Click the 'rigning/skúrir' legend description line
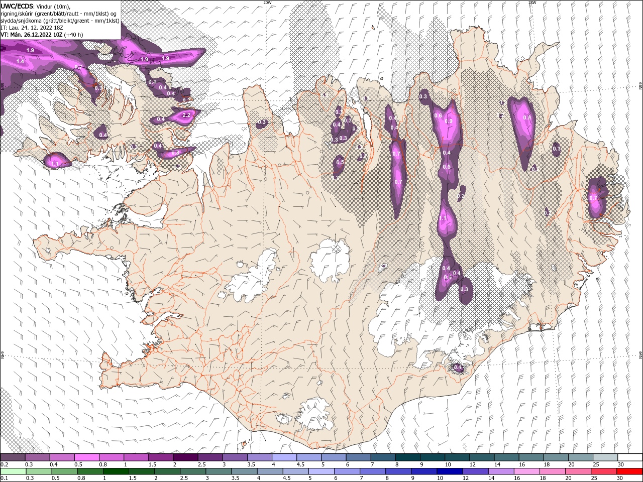Image resolution: width=643 pixels, height=482 pixels. pyautogui.click(x=58, y=13)
